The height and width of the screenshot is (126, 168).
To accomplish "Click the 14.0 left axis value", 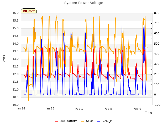I will point(16,44).
